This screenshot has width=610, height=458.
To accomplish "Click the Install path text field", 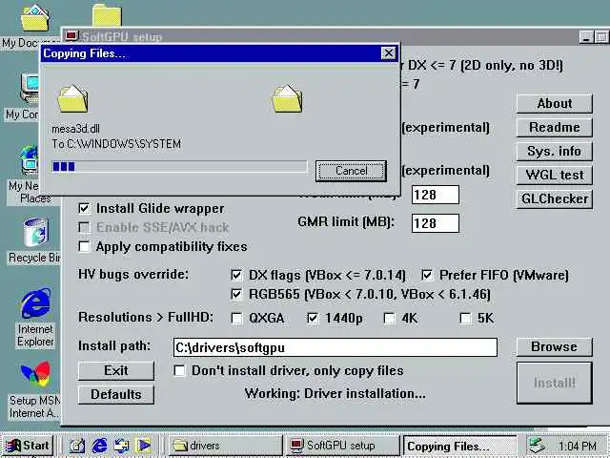I will pos(335,347).
